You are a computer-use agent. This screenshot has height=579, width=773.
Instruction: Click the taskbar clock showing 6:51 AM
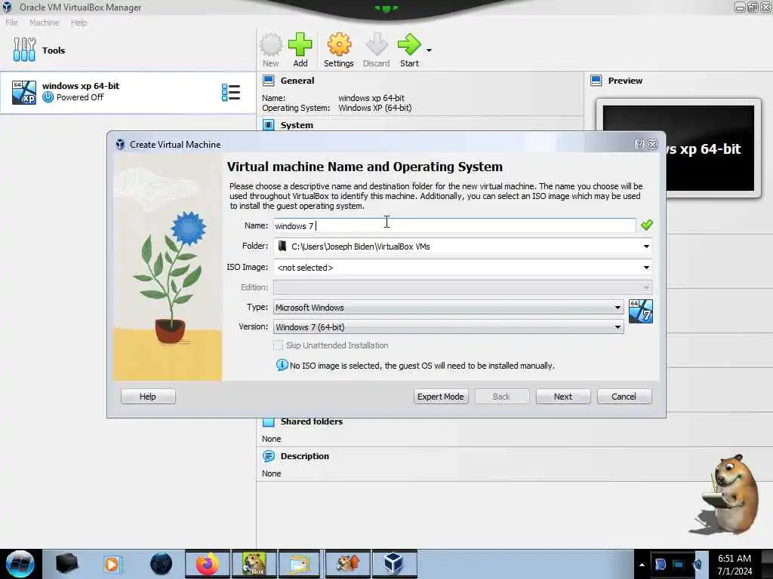coord(735,565)
